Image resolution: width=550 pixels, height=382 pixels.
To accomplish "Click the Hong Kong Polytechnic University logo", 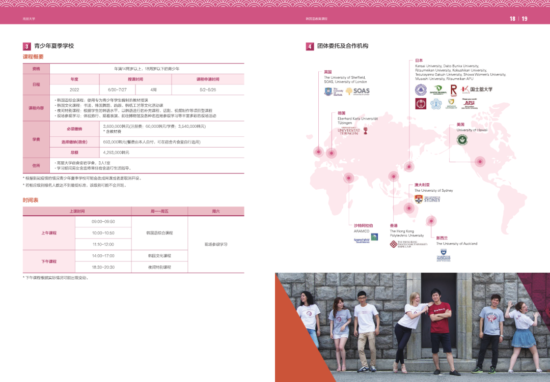I will (408, 244).
